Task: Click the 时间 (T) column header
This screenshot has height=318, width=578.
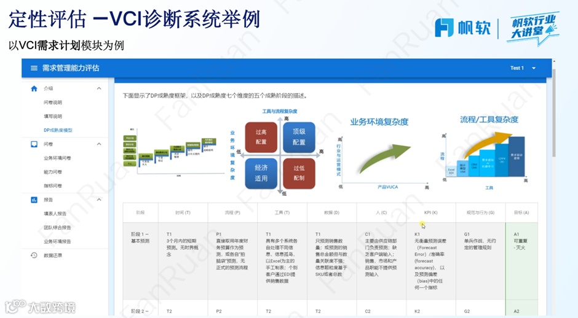Action: point(183,213)
